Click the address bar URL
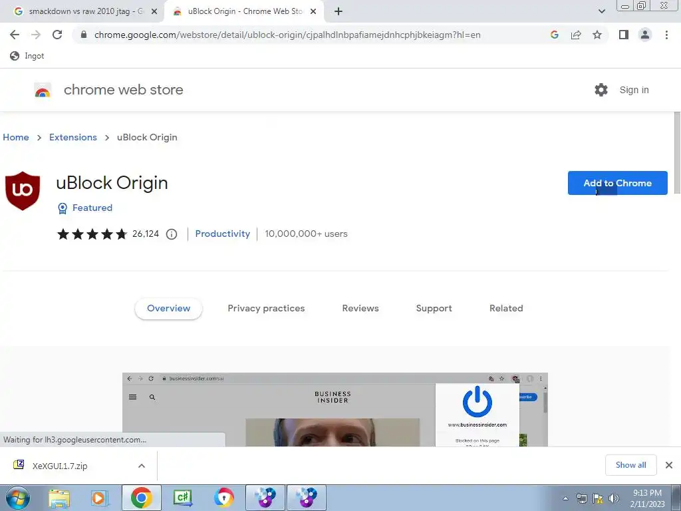This screenshot has height=511, width=681. (x=287, y=35)
